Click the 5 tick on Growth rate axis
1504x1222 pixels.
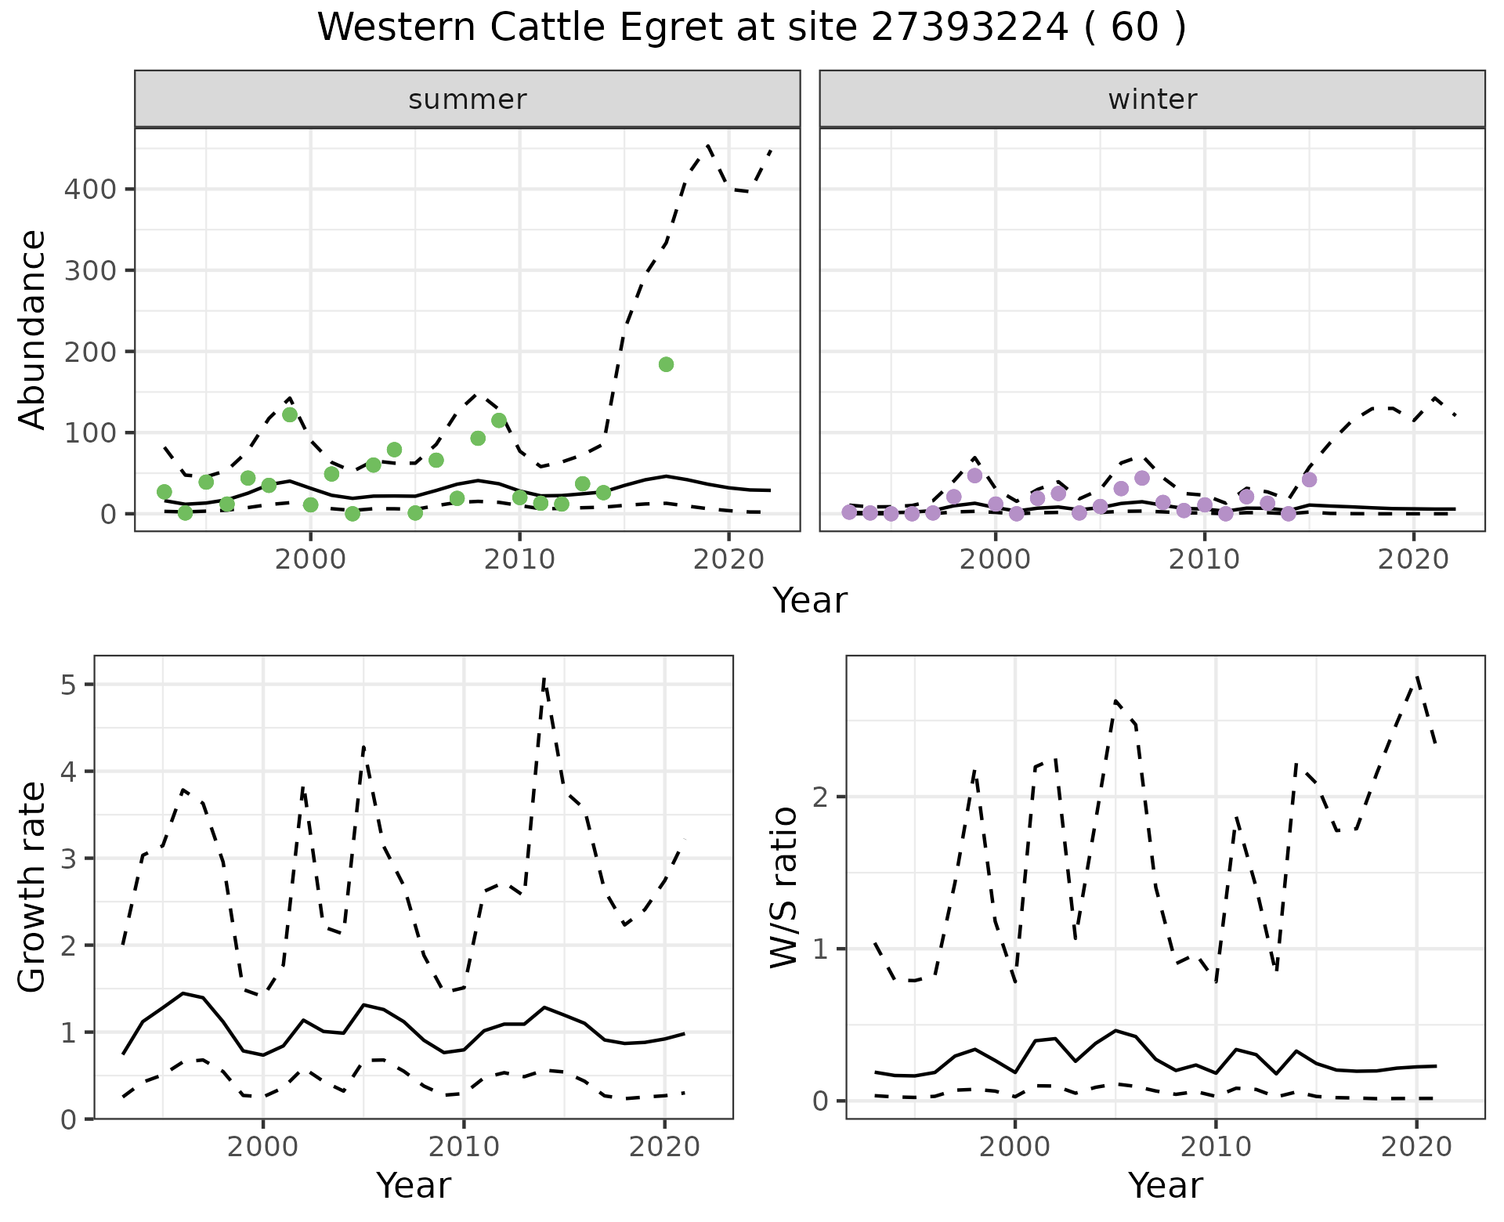[68, 685]
